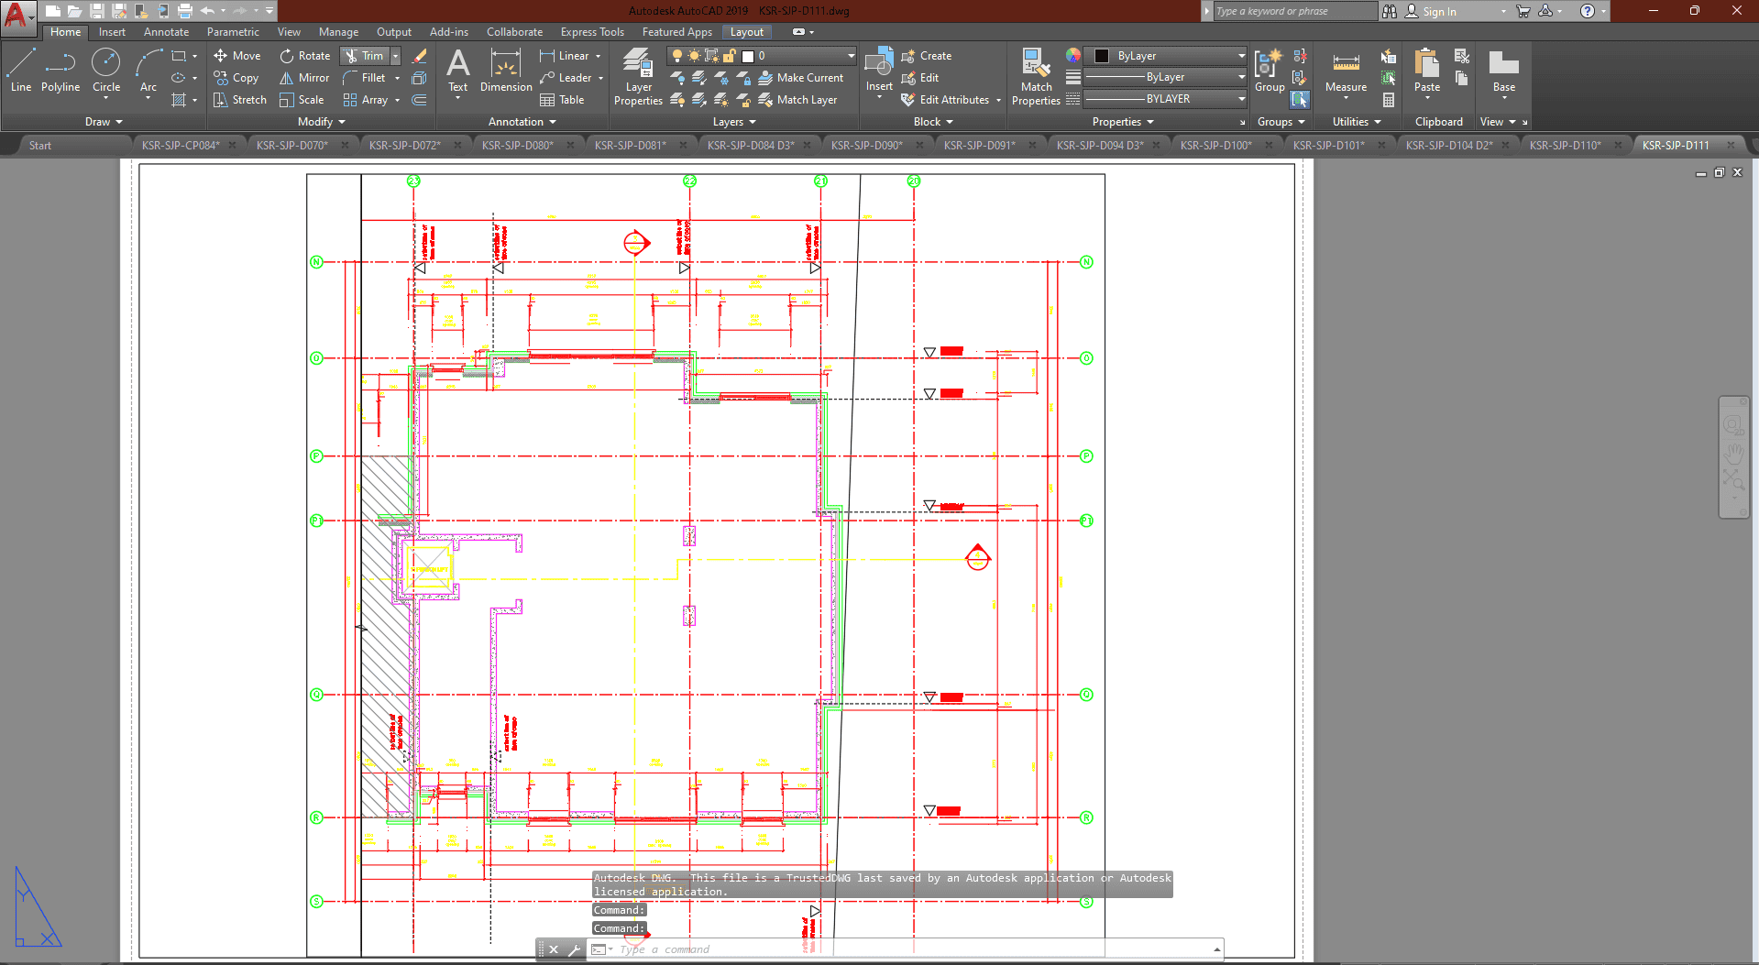The image size is (1759, 965).
Task: Click Sign In to Autodesk account
Action: point(1438,12)
